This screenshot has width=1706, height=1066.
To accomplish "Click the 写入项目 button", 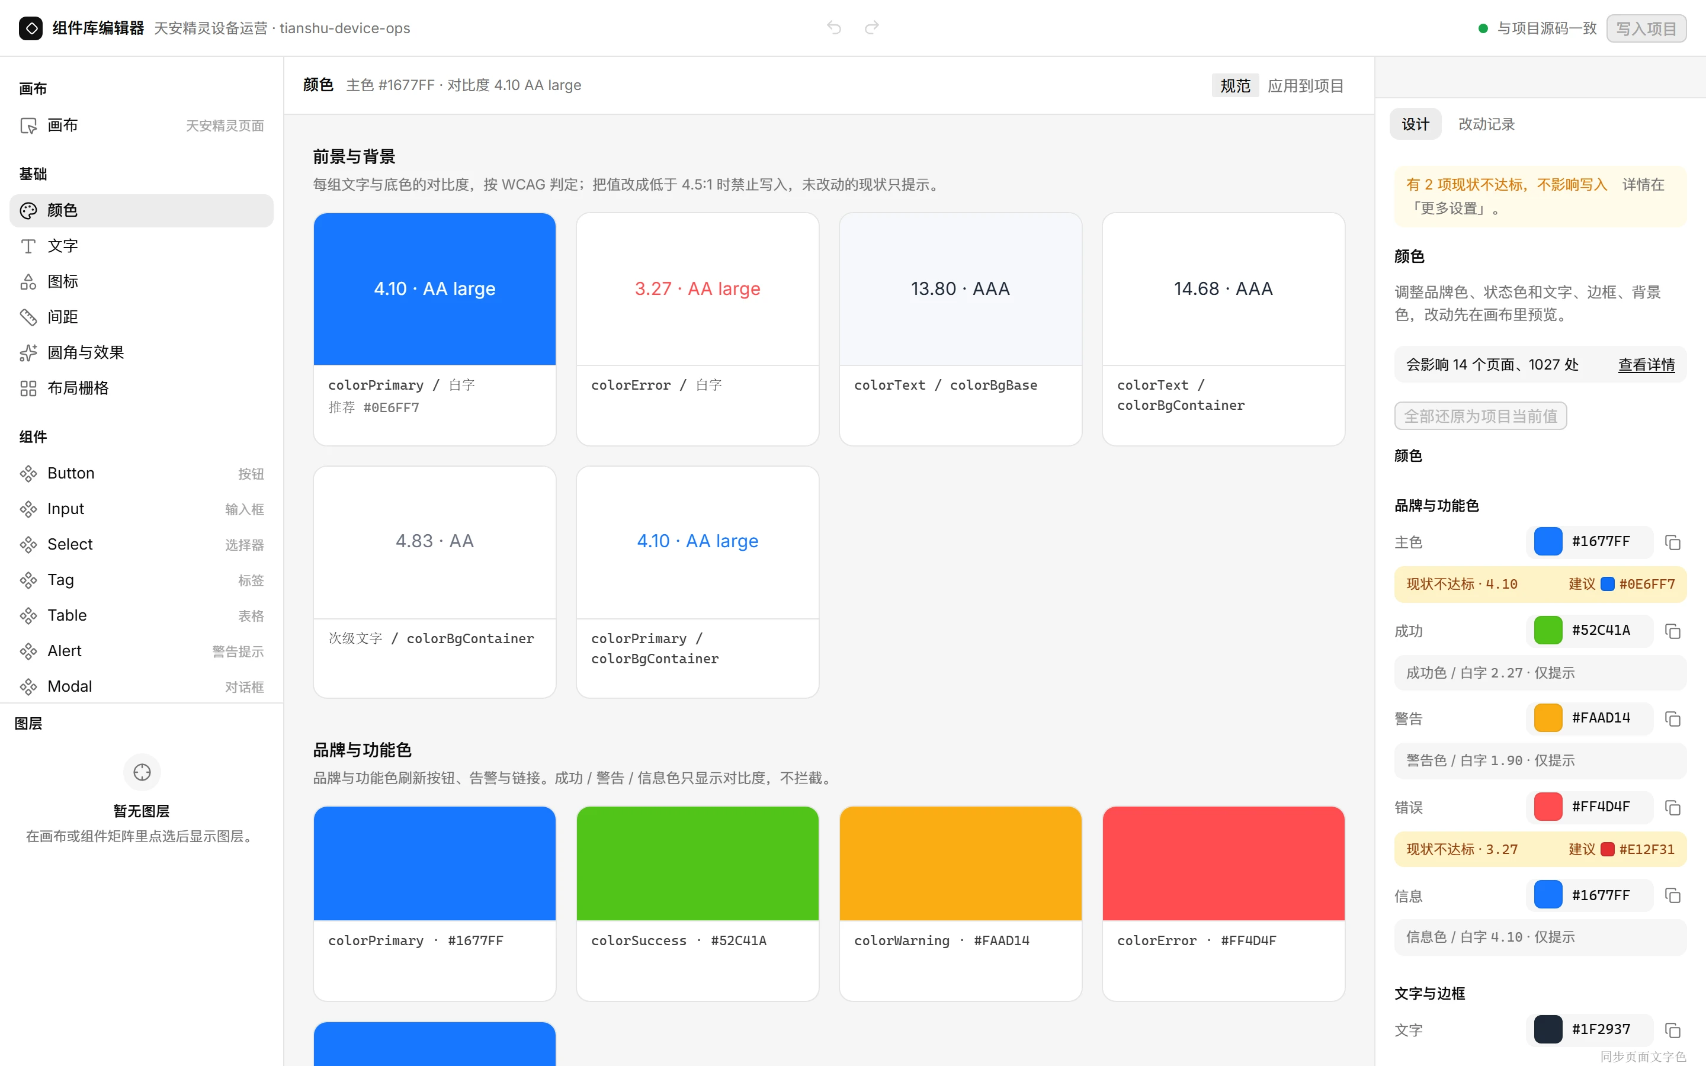I will pyautogui.click(x=1646, y=28).
